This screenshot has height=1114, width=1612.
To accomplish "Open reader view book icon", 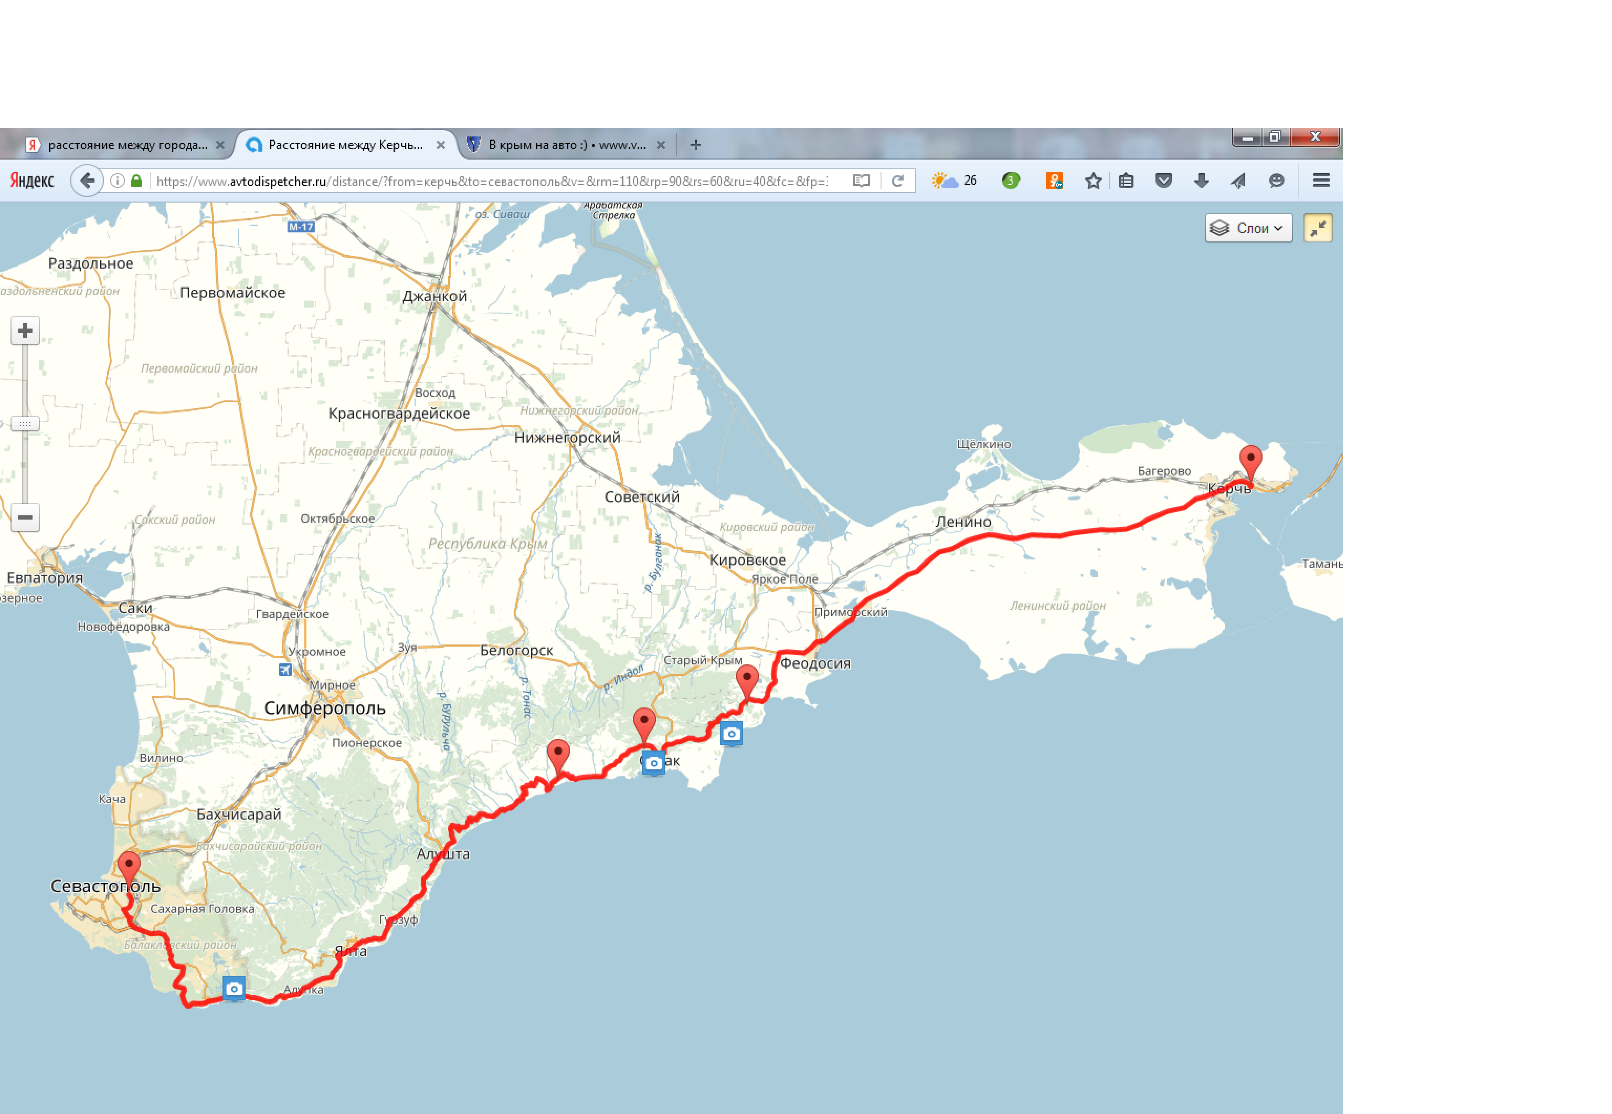I will [861, 181].
